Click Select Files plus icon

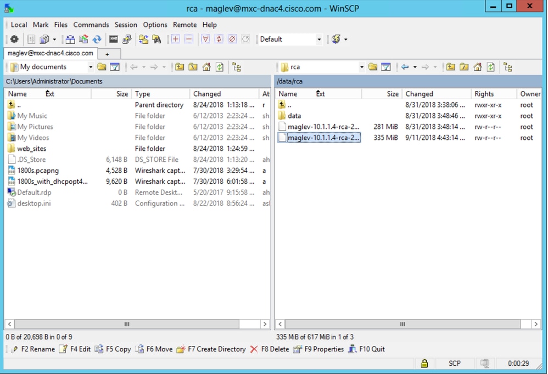point(176,39)
